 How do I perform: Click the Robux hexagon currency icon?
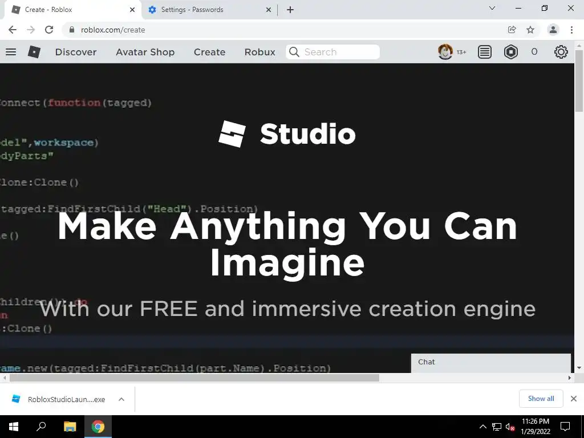pos(510,52)
